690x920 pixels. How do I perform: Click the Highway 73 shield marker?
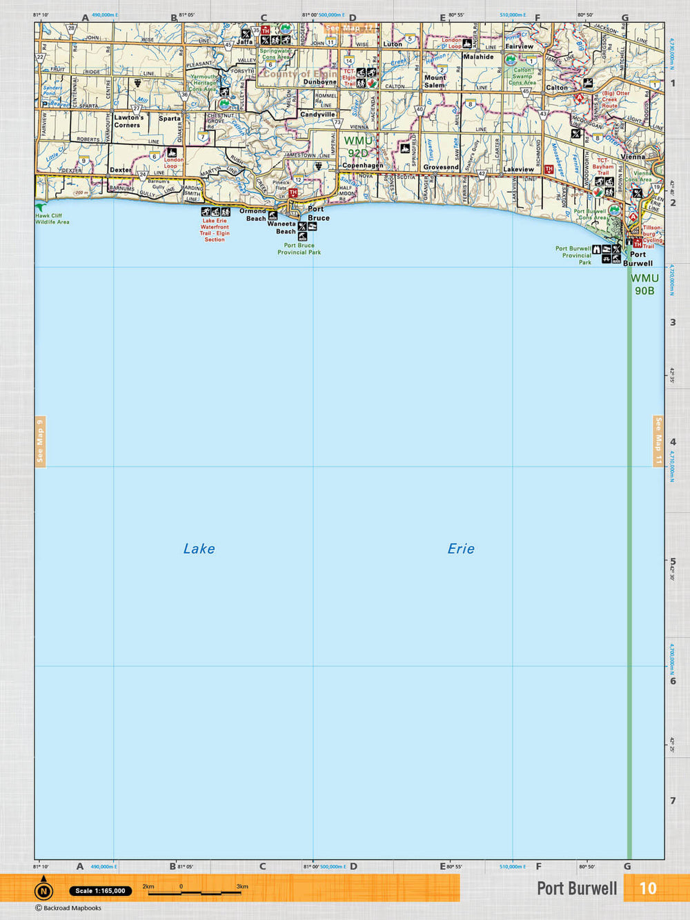tap(337, 122)
